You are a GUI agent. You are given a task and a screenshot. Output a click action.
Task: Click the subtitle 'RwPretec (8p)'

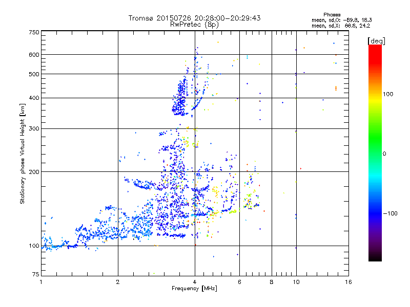(x=194, y=25)
